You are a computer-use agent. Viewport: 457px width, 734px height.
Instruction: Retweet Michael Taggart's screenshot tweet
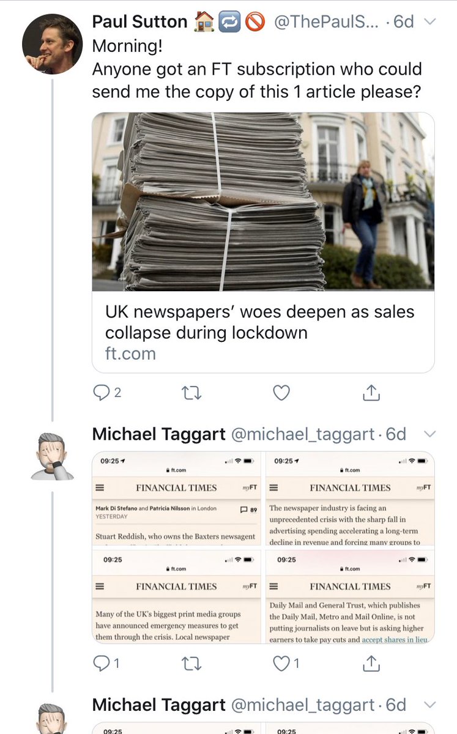point(191,663)
